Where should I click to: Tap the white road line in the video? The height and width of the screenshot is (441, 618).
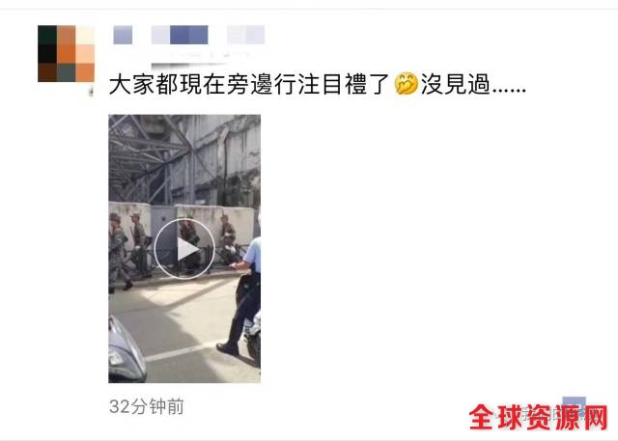point(183,351)
